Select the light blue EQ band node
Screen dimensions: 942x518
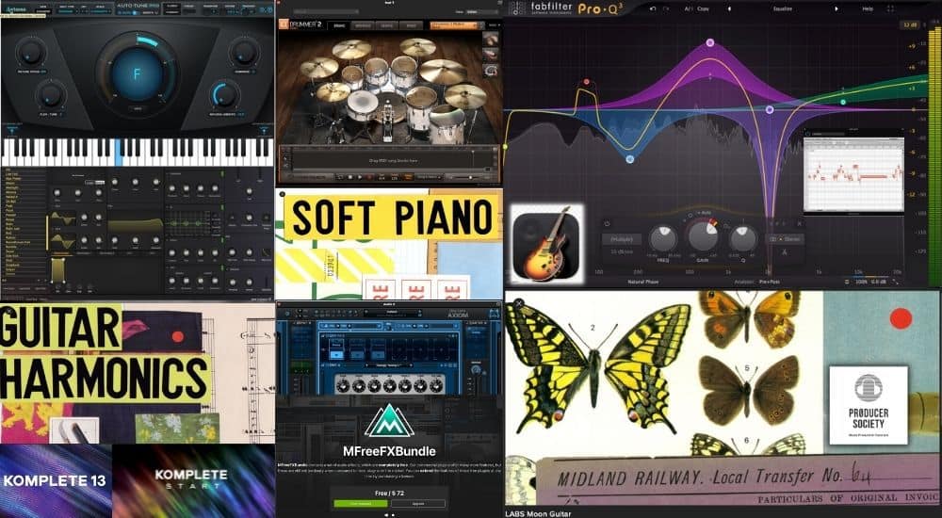[629, 159]
